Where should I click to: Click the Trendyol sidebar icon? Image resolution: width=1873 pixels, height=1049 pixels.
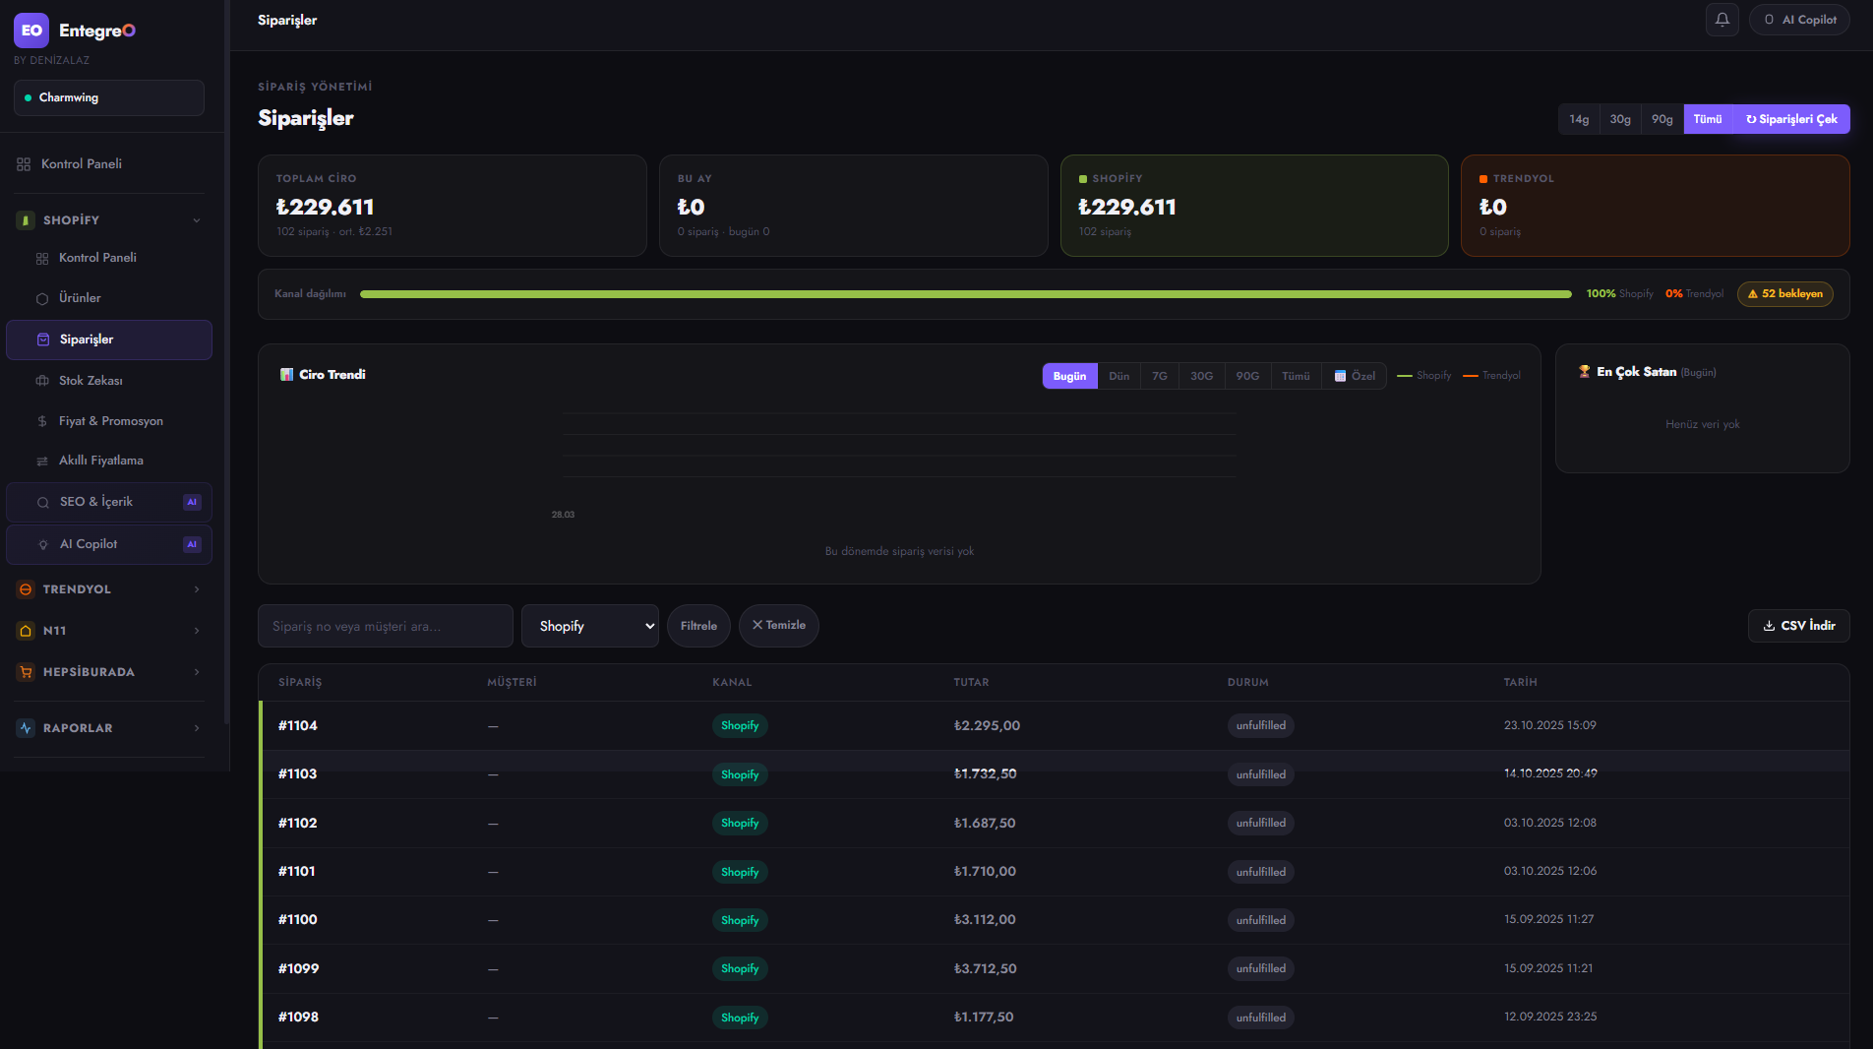pos(26,589)
